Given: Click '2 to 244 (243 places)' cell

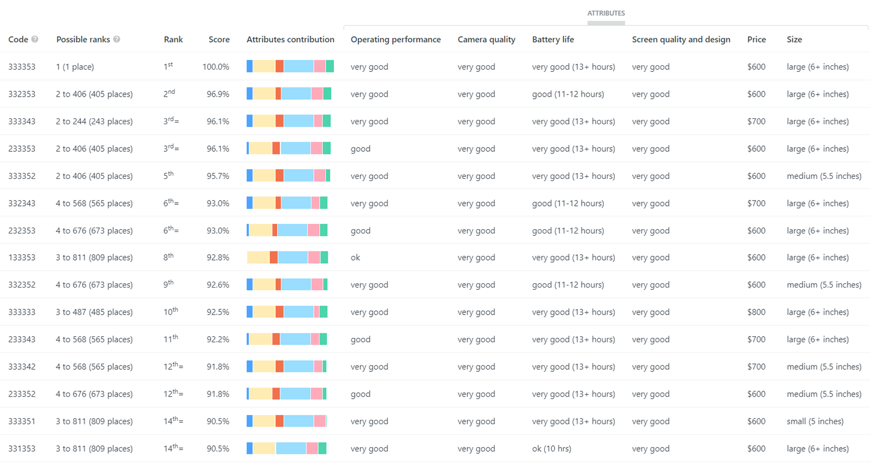Looking at the screenshot, I should click(94, 122).
